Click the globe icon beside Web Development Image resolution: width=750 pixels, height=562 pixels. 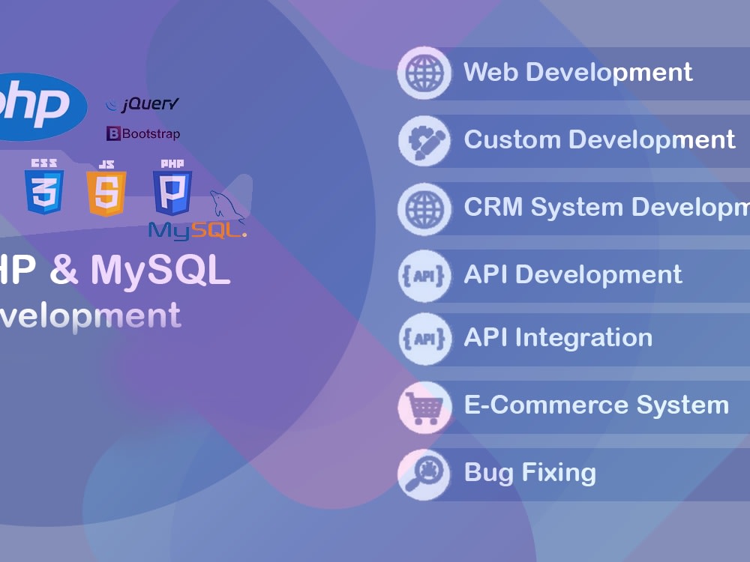(424, 73)
